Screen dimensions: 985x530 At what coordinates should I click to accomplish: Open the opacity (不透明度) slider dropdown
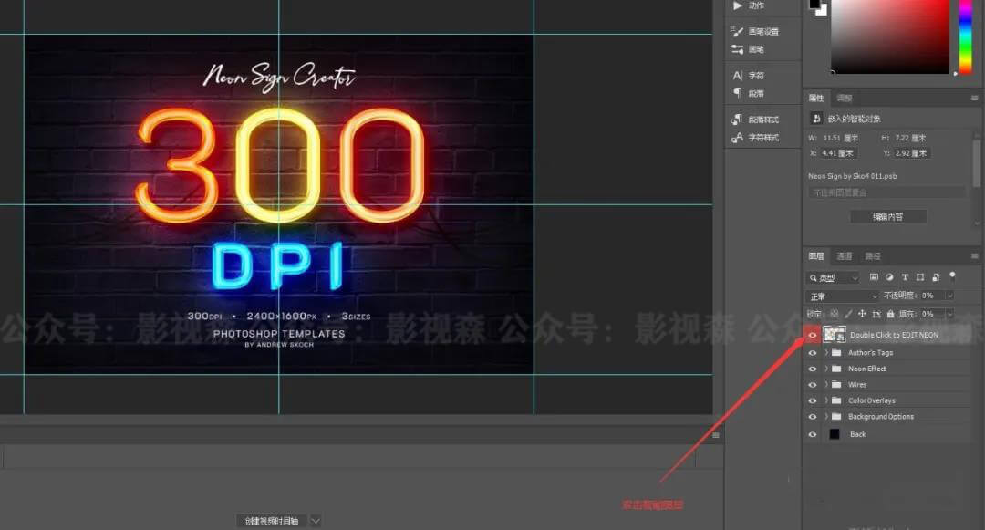point(949,296)
